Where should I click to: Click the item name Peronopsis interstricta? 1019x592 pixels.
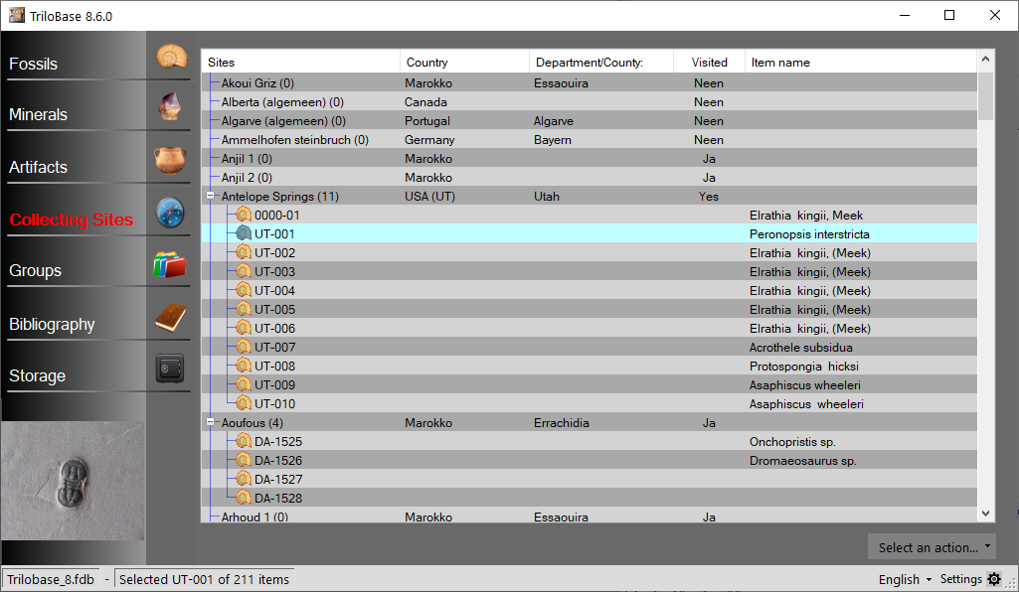tap(809, 233)
